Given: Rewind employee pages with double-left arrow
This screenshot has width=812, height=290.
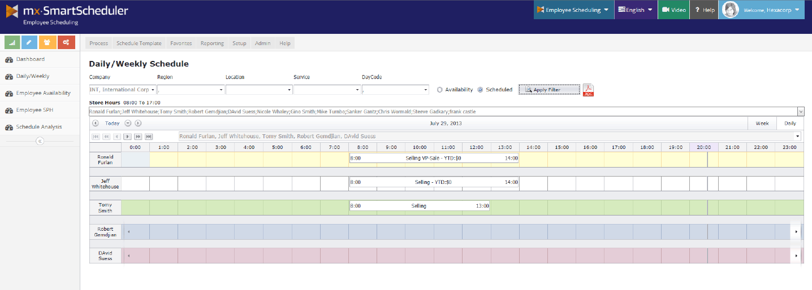Looking at the screenshot, I should coord(107,137).
